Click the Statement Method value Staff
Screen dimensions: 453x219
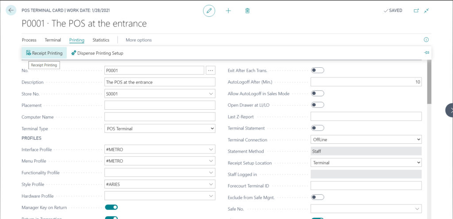click(366, 151)
